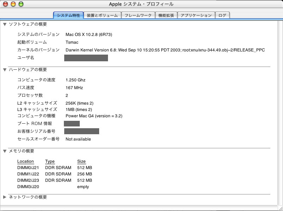Click the バス速度 label
The width and height of the screenshot is (283, 211).
point(26,88)
